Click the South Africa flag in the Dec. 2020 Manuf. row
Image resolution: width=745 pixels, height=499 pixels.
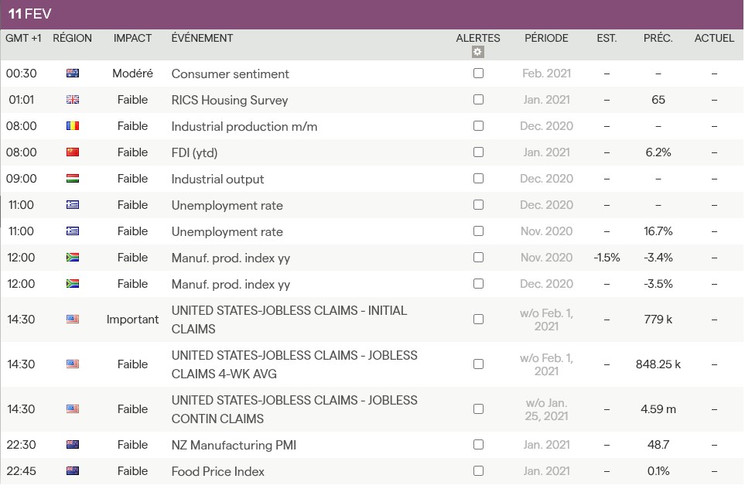tap(73, 283)
